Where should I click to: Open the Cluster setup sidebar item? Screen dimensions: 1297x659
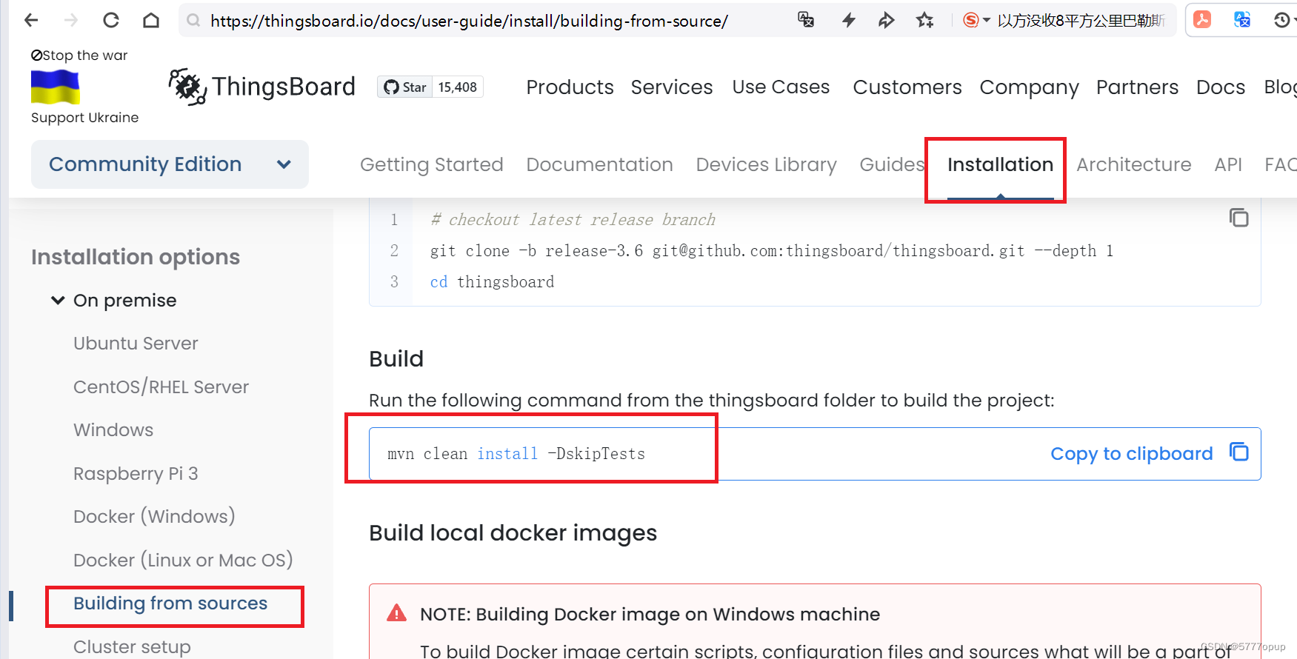pos(132,646)
